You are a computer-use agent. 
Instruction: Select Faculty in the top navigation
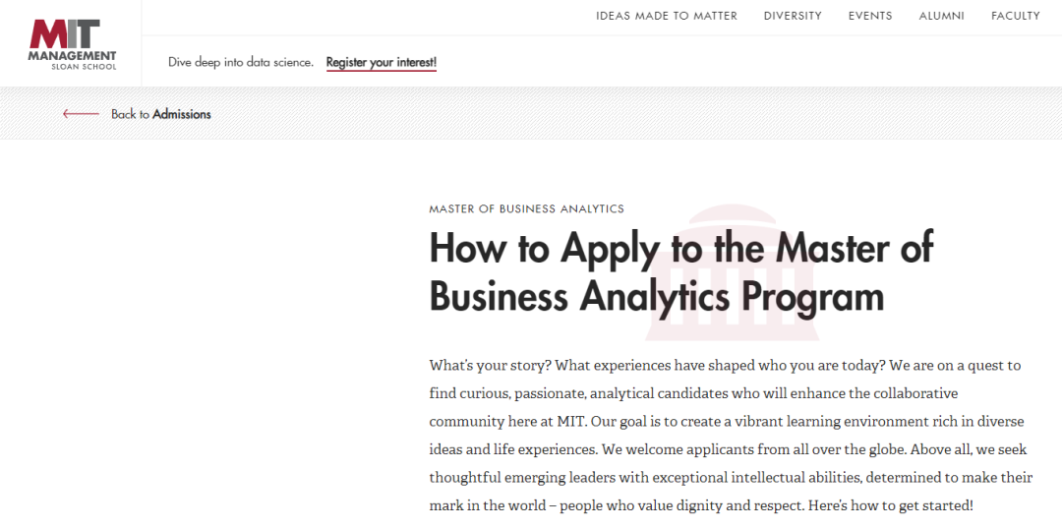coord(1015,16)
